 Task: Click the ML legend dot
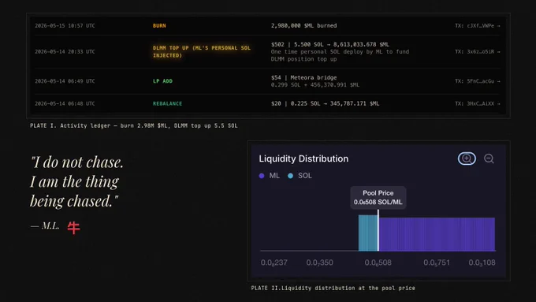[x=262, y=176]
